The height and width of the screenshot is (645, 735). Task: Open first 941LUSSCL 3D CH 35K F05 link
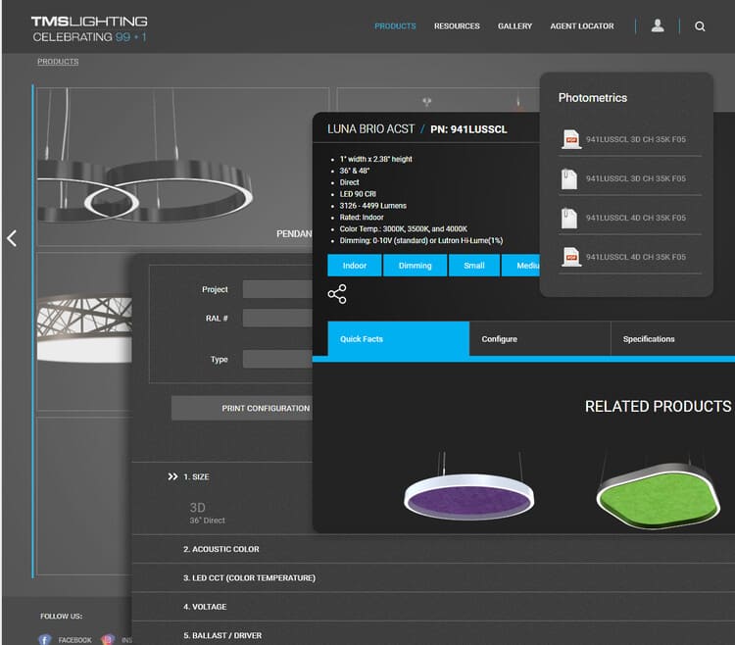point(636,139)
